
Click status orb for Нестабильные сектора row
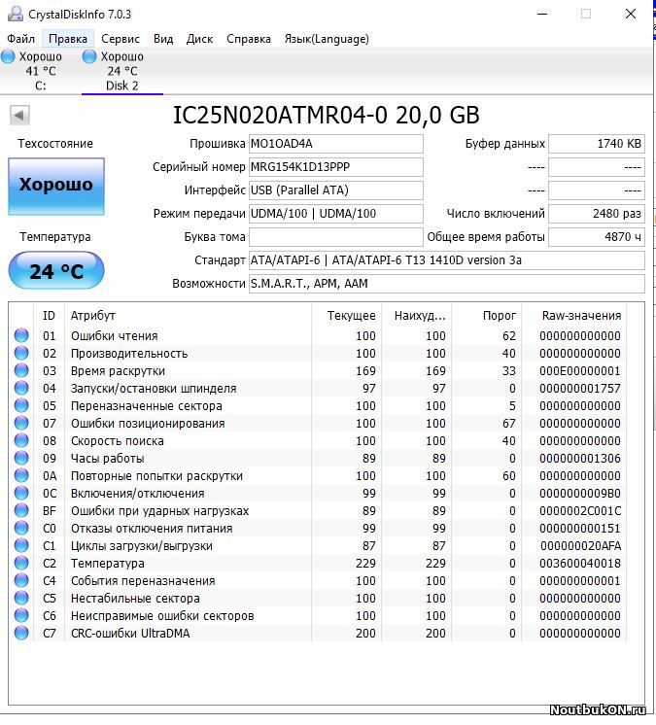coord(21,598)
